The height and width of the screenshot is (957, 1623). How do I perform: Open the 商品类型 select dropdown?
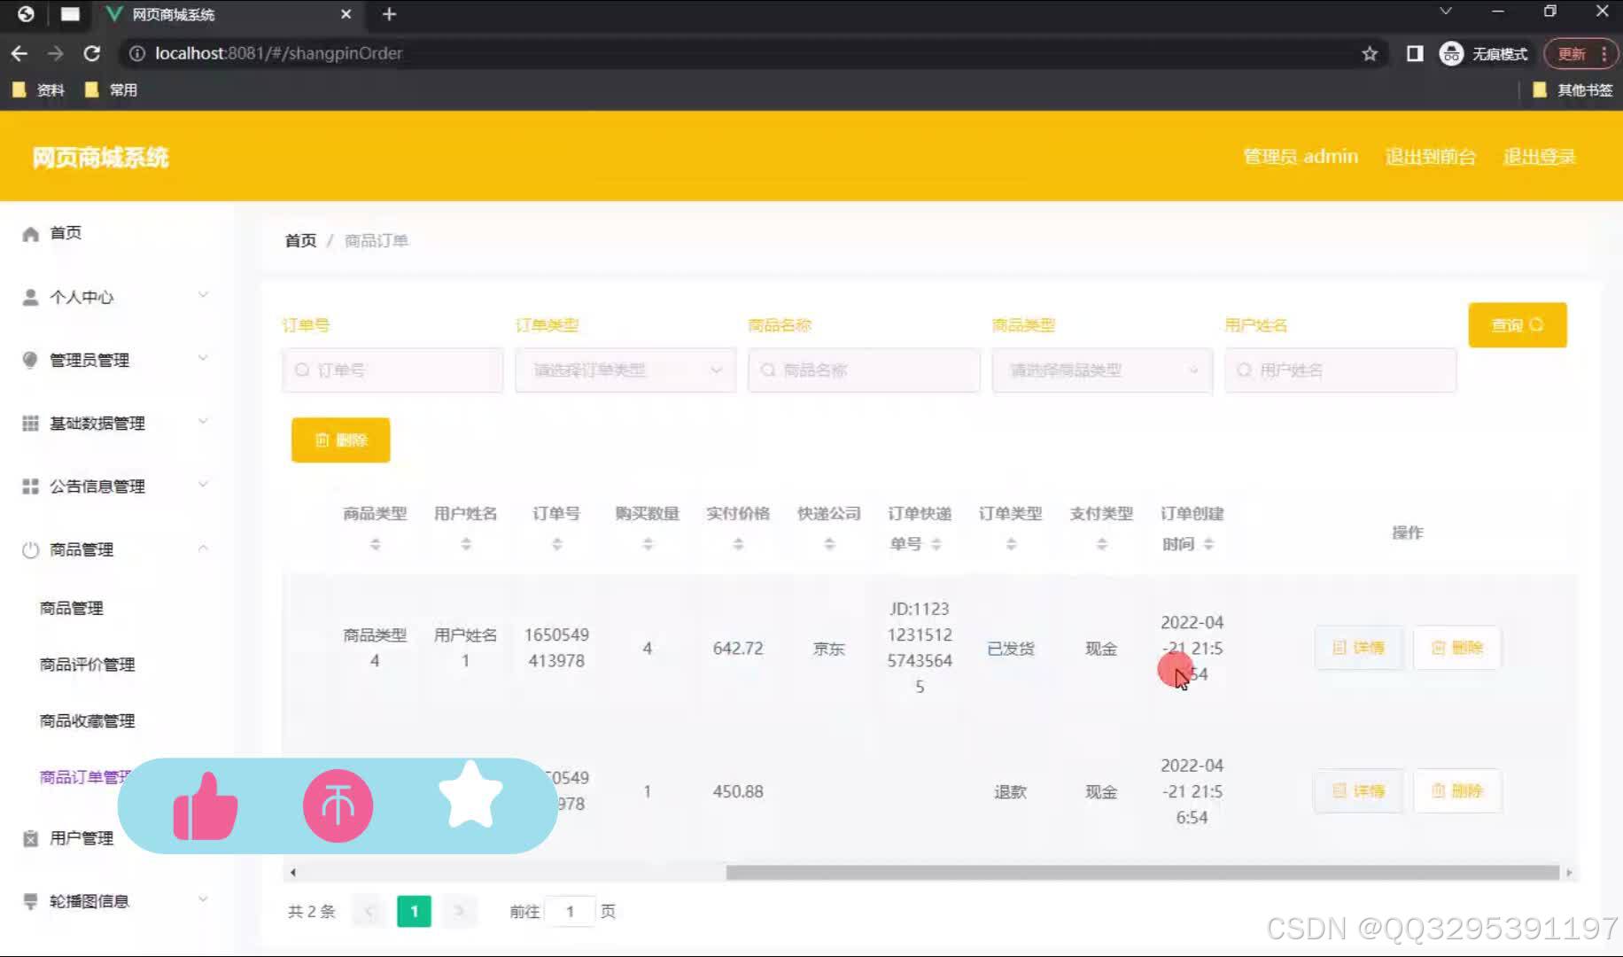click(x=1102, y=370)
